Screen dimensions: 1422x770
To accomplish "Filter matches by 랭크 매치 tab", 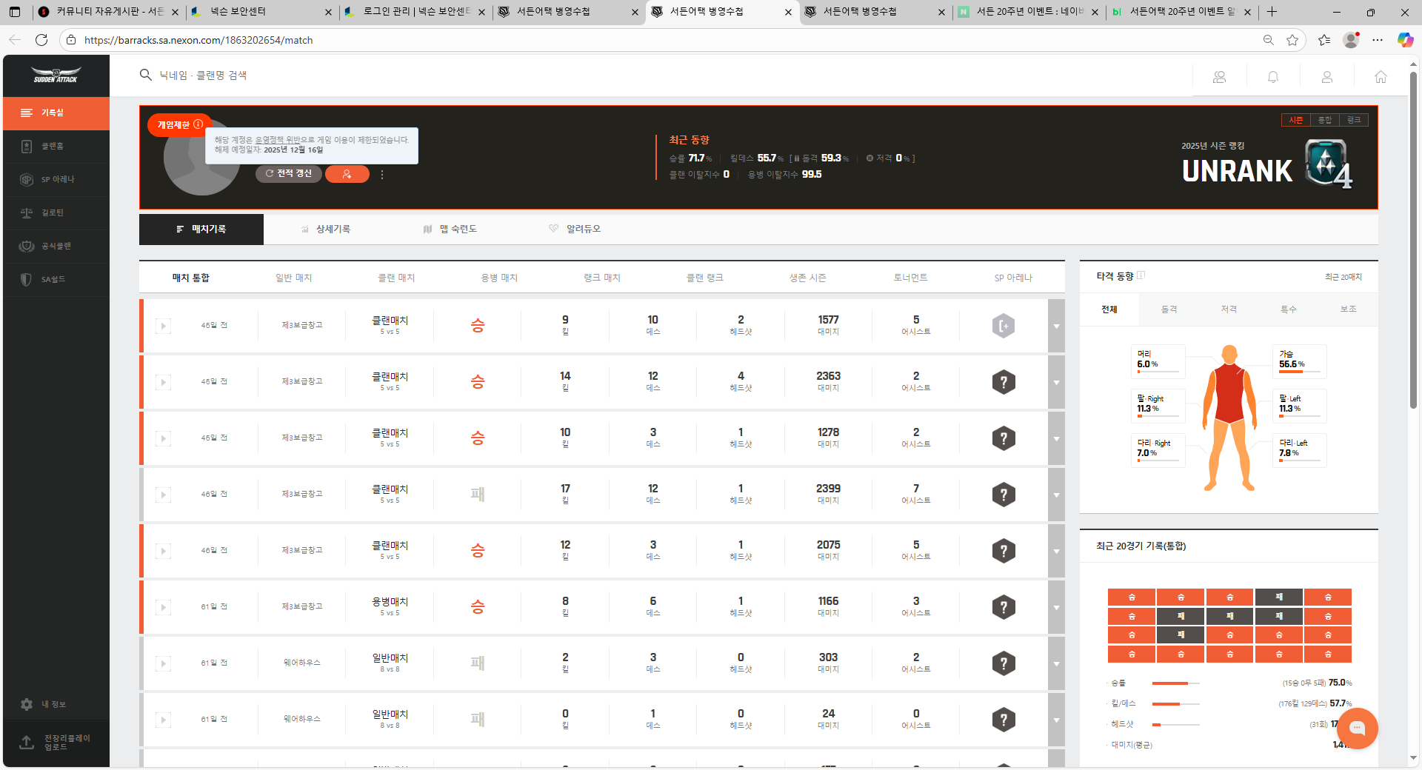I will point(601,278).
